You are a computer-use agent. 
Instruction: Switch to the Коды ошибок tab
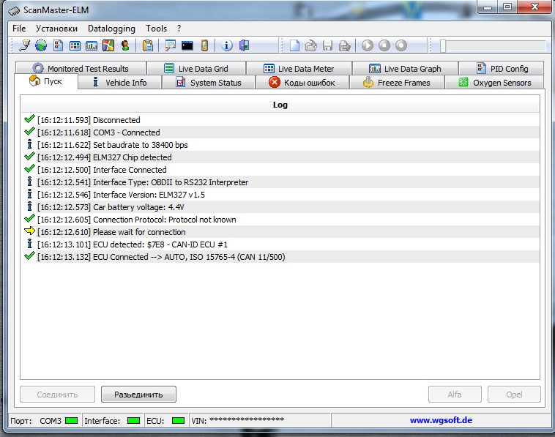click(x=302, y=83)
